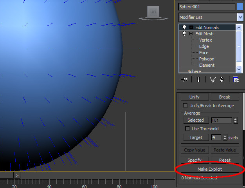Click the modifier stack scrollbar thumb

(239, 46)
